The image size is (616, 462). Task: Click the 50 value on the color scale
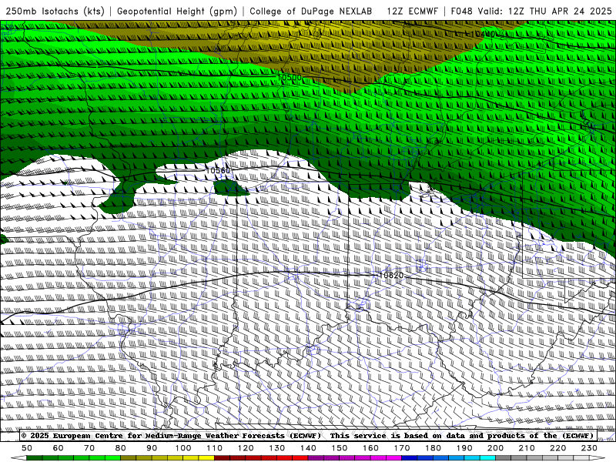click(x=27, y=448)
